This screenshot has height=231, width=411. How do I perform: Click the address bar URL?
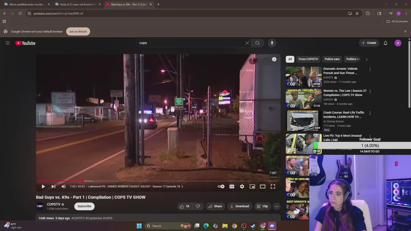[x=58, y=13]
